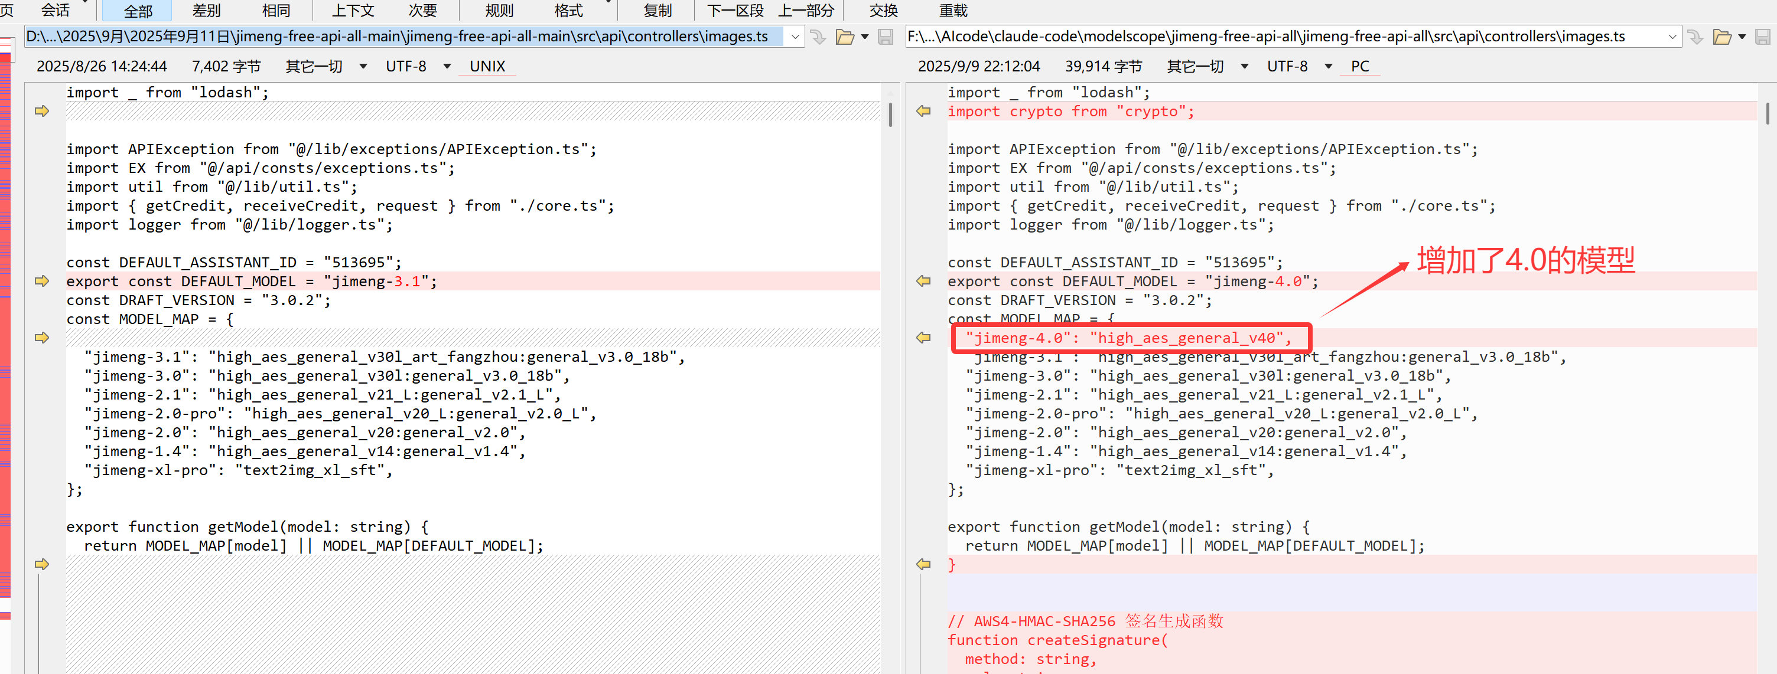Open the 会话 session menu
Screen dimensions: 1777x674
click(55, 11)
